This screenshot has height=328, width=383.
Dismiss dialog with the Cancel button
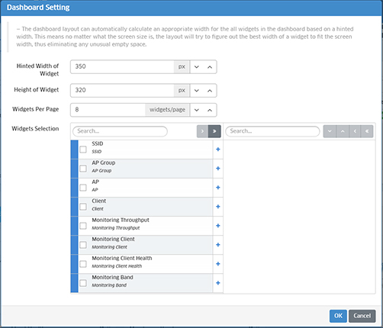[x=362, y=316]
